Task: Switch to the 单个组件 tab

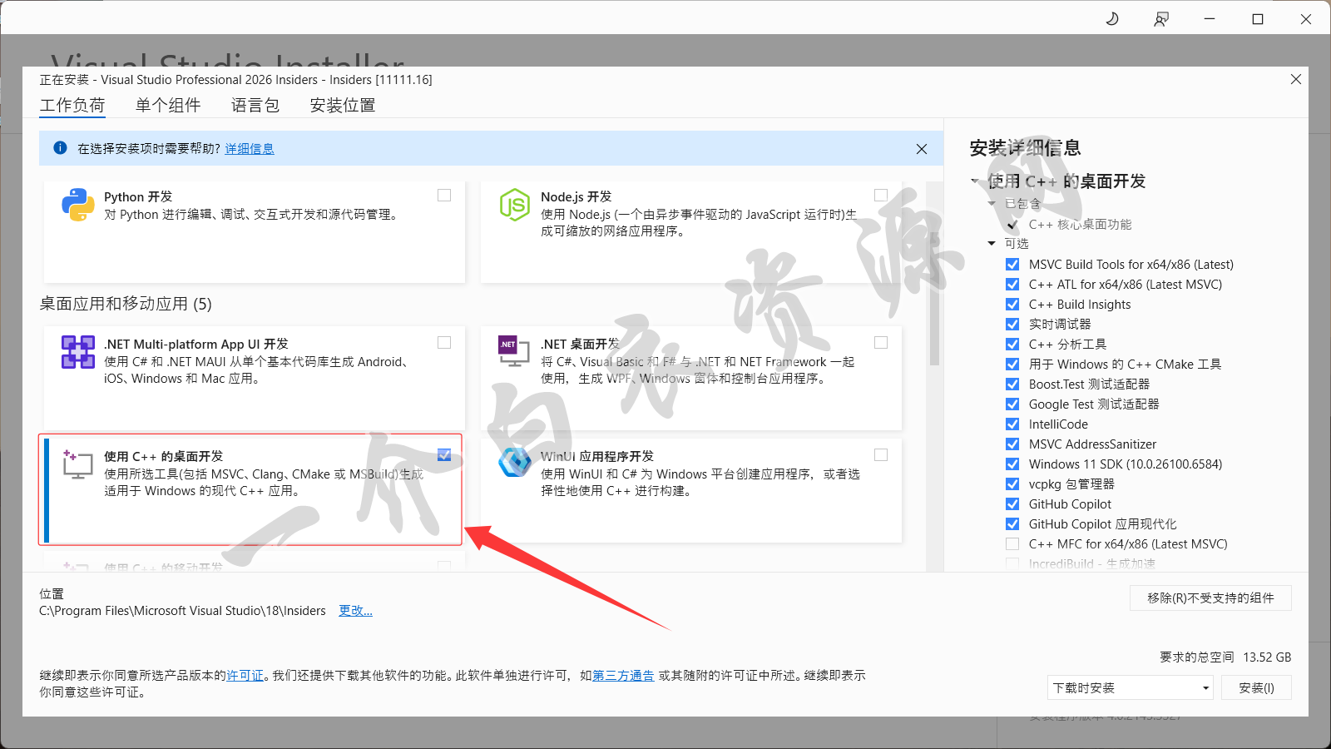Action: [x=168, y=106]
